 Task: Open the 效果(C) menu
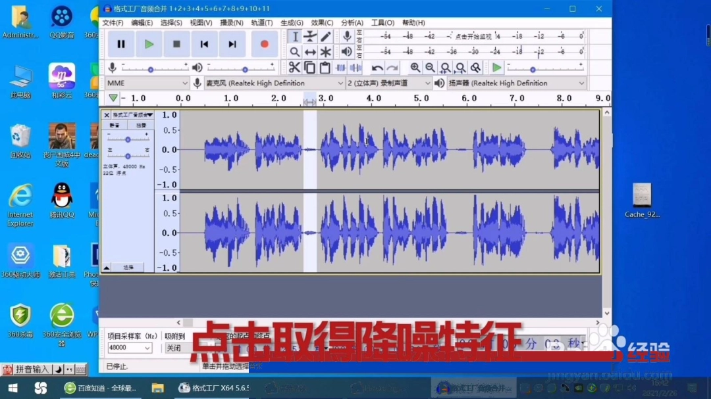tap(322, 22)
